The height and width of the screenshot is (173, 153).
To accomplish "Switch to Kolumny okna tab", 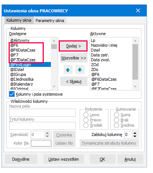I will point(19,20).
